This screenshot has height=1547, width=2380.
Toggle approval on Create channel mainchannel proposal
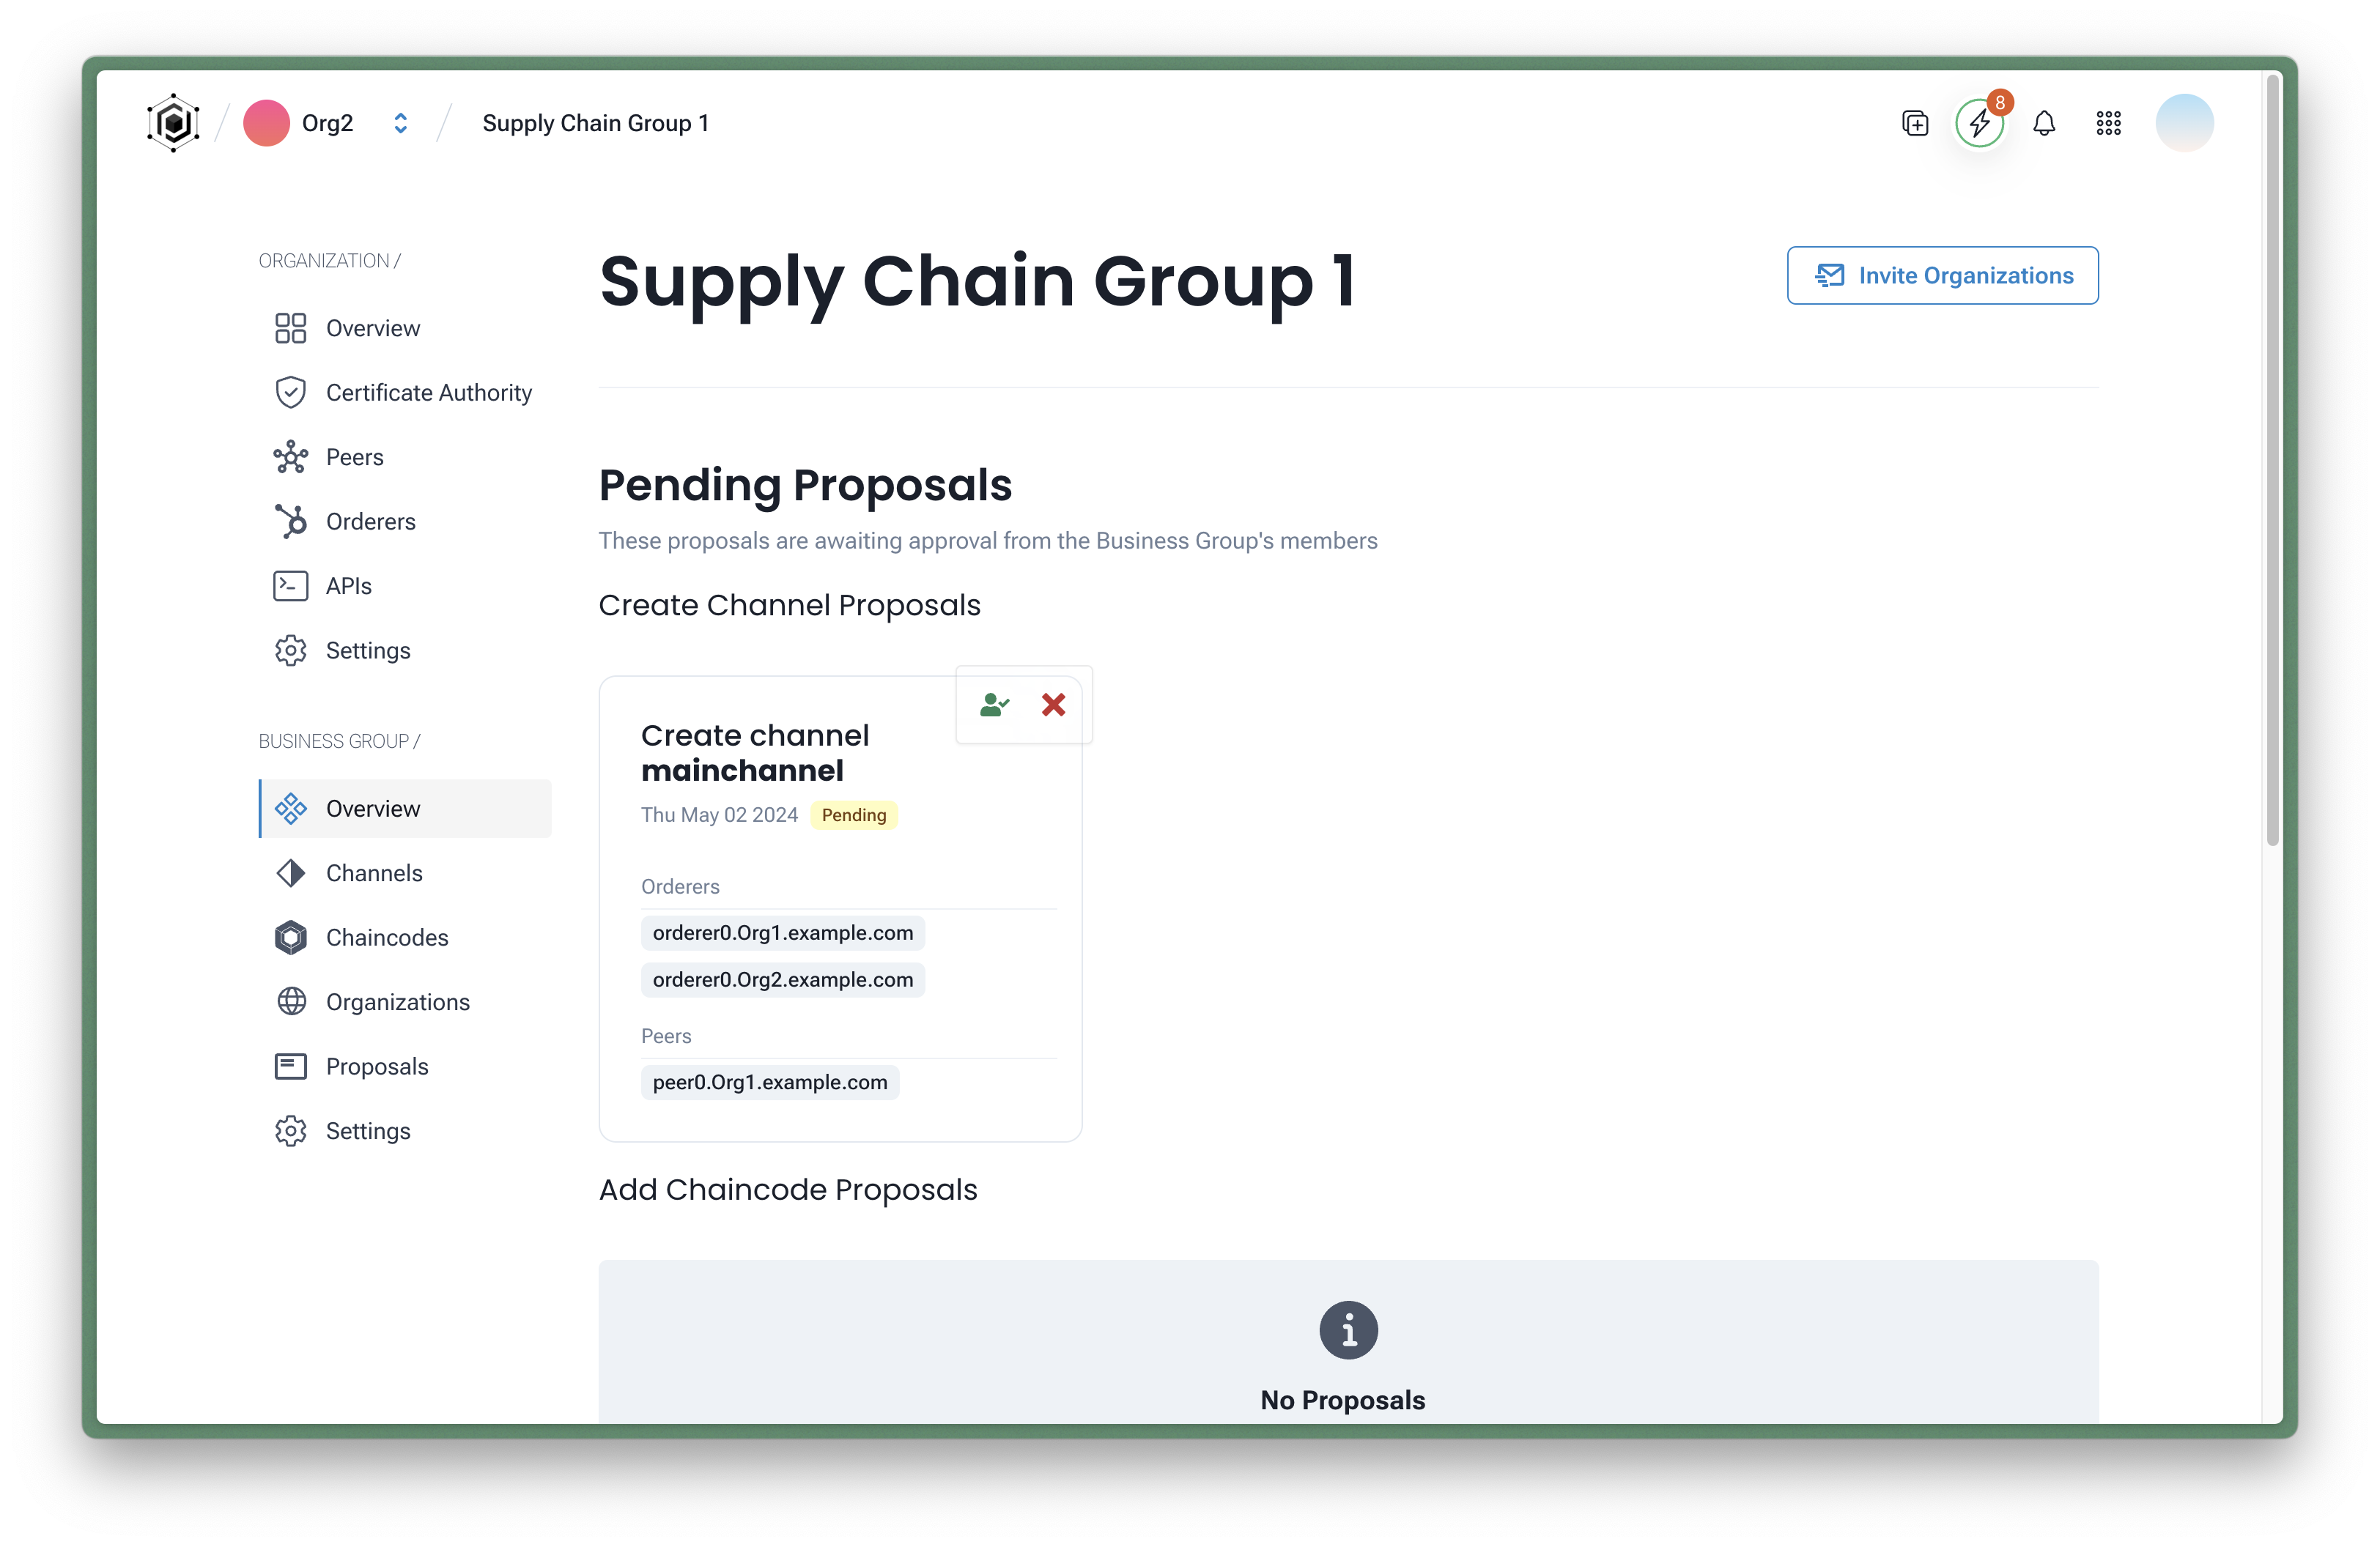coord(994,702)
